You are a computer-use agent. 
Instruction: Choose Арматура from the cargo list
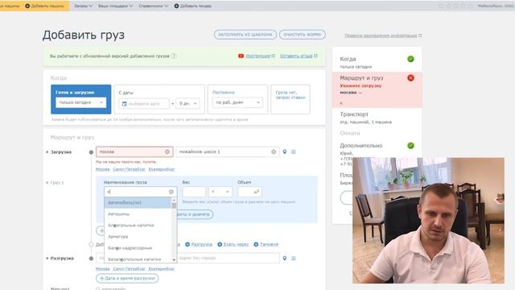pyautogui.click(x=138, y=237)
